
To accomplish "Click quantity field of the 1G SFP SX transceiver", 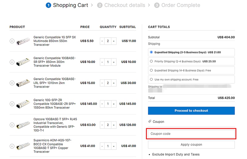I will (108, 41).
